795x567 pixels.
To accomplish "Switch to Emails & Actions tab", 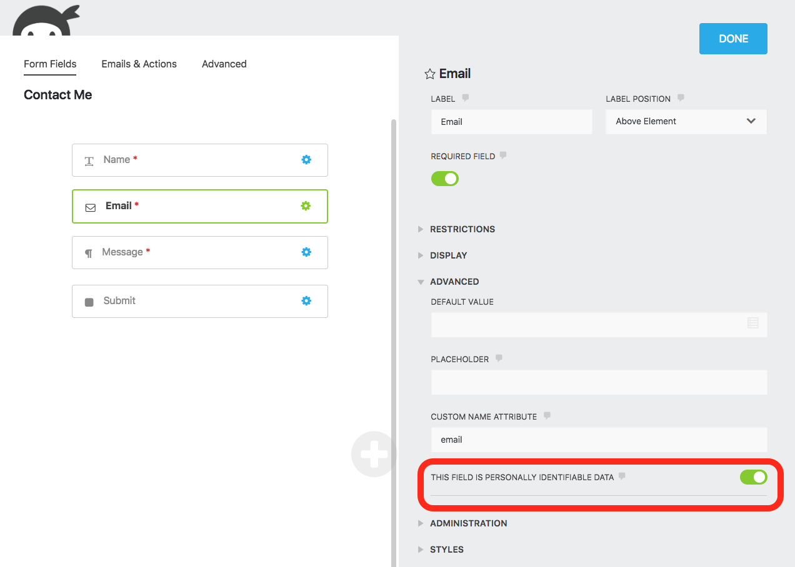I will click(x=139, y=64).
